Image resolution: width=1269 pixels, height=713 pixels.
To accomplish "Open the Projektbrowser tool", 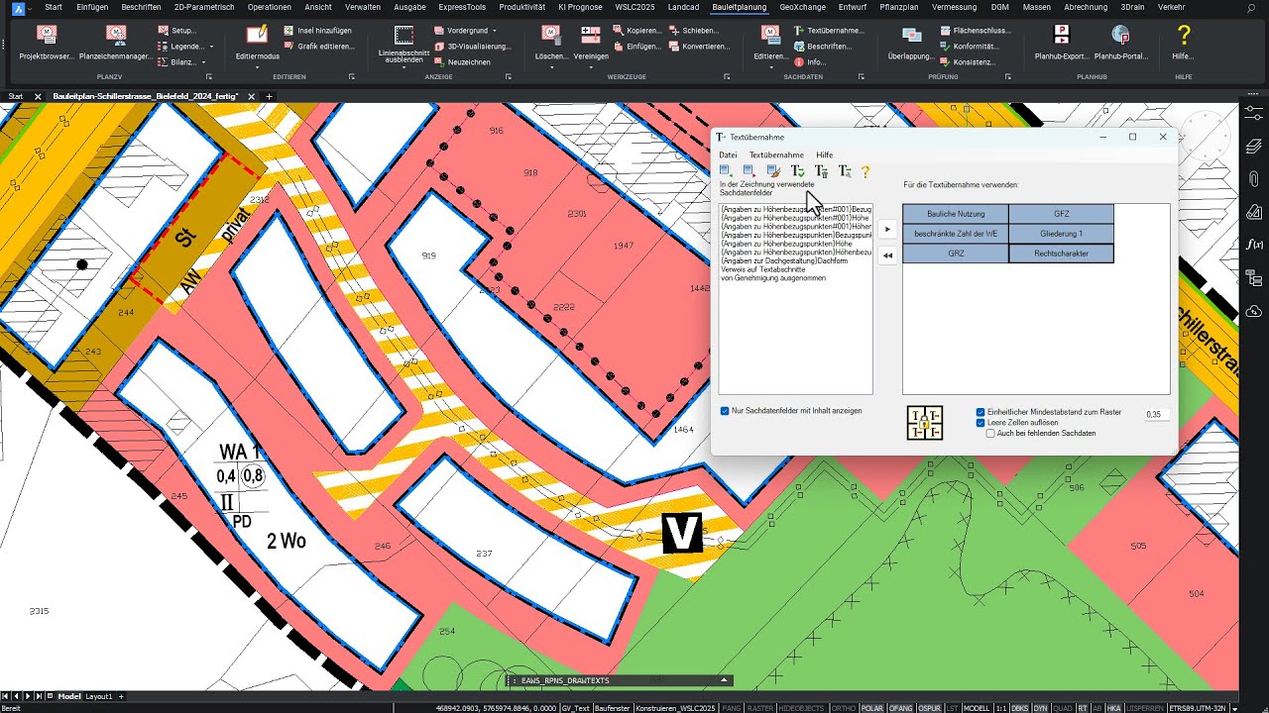I will click(x=46, y=43).
